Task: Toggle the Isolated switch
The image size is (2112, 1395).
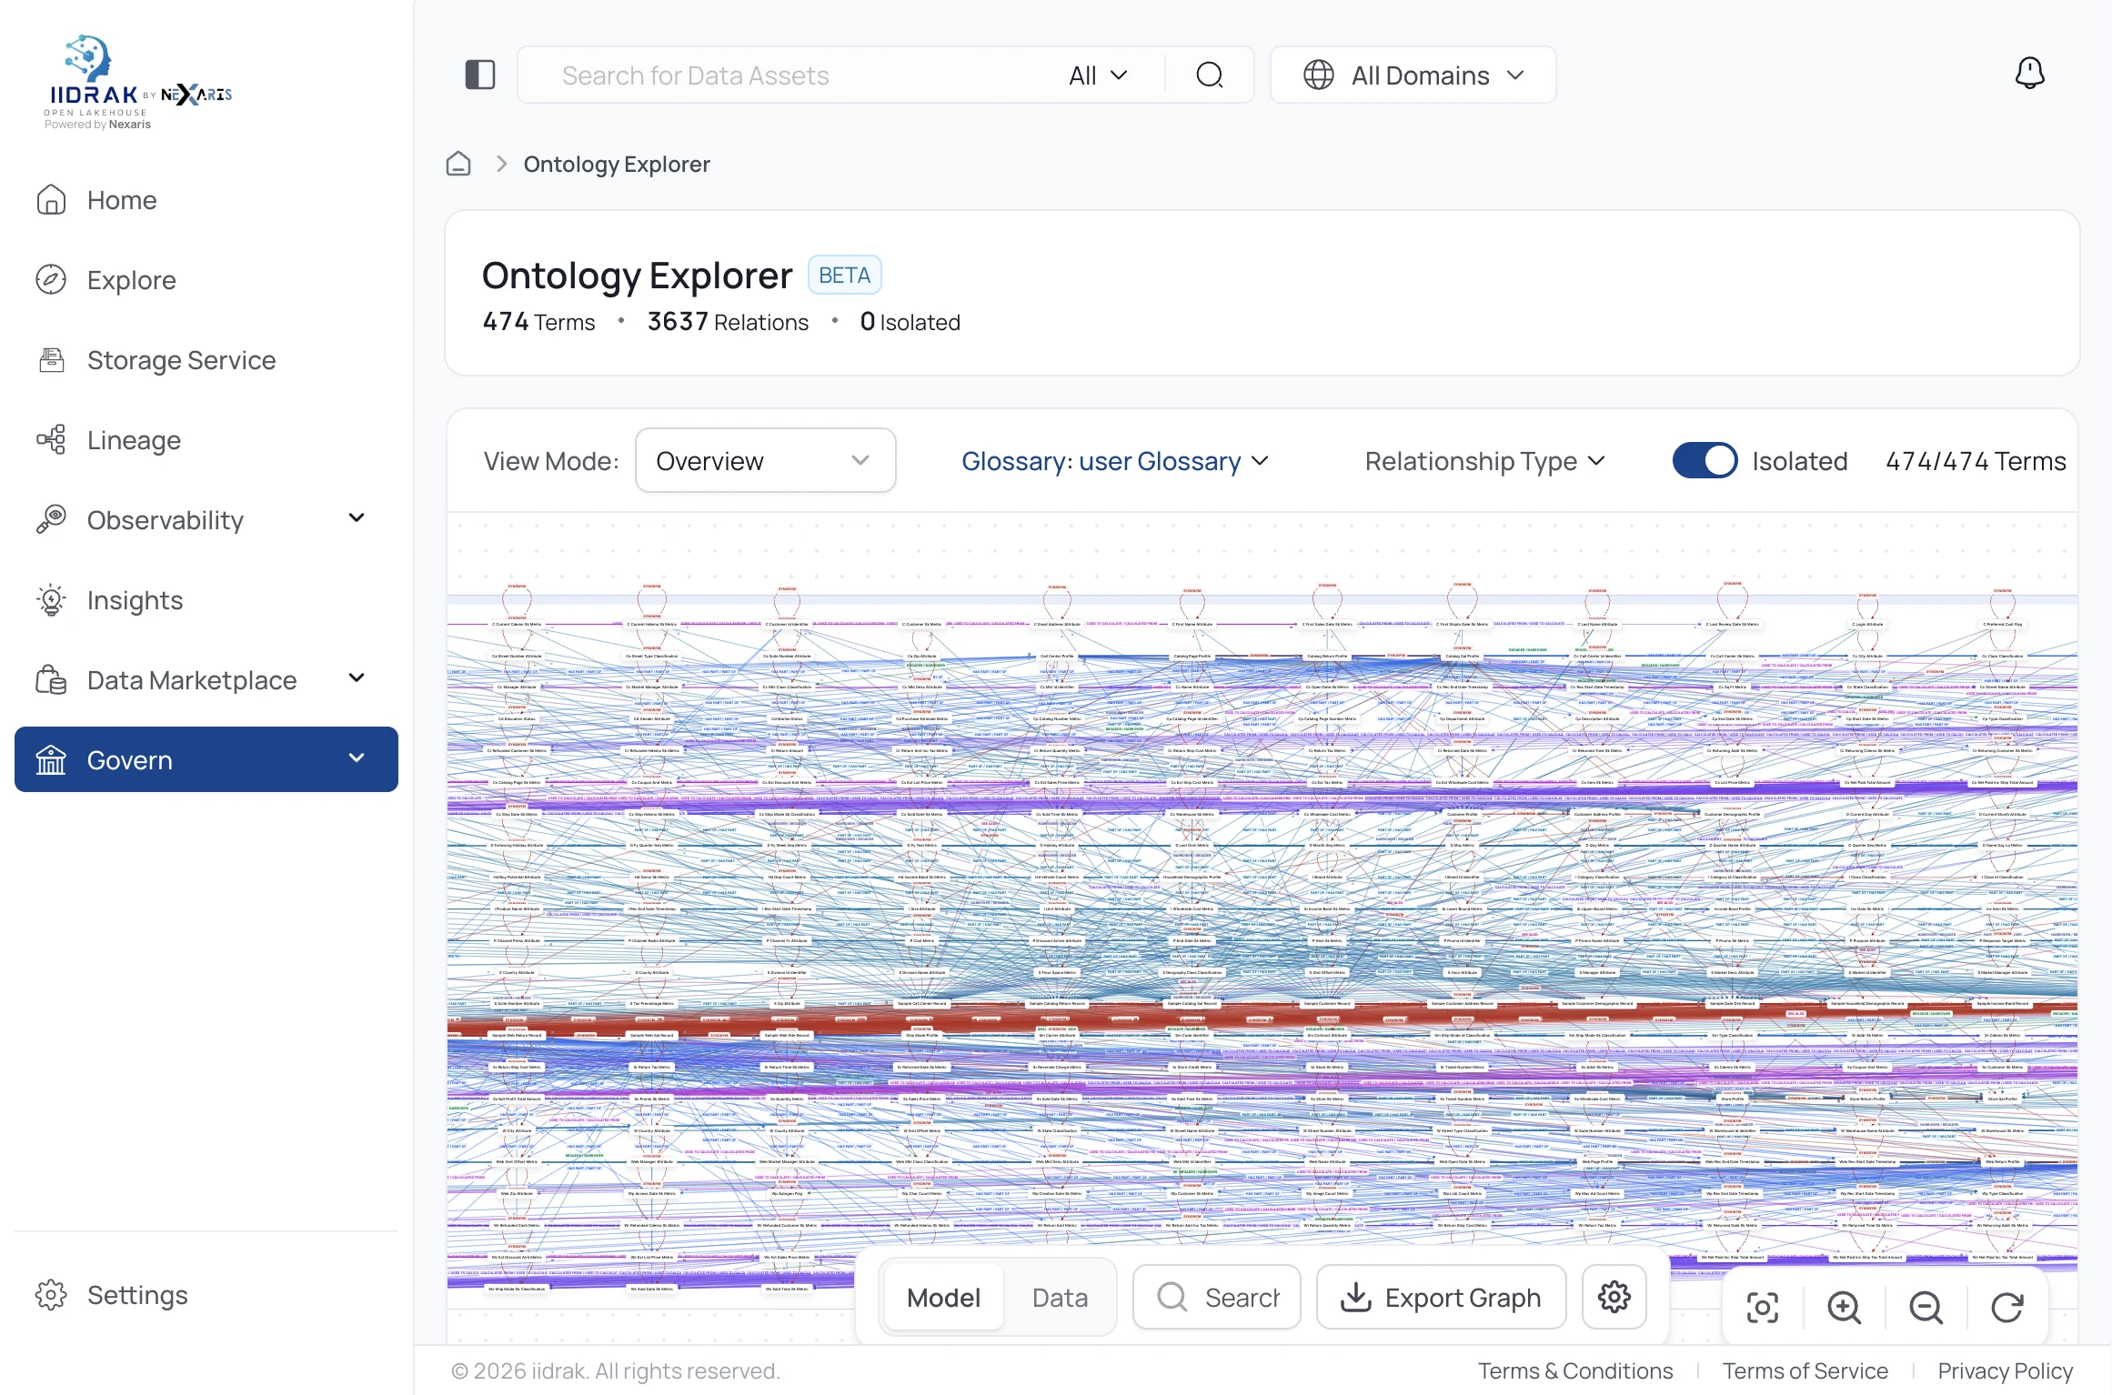Action: [1705, 461]
